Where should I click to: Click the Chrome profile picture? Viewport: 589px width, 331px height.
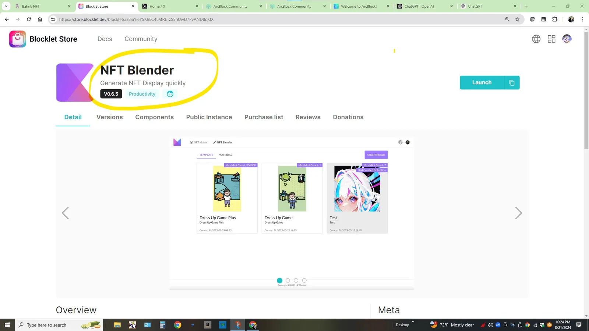pyautogui.click(x=571, y=19)
